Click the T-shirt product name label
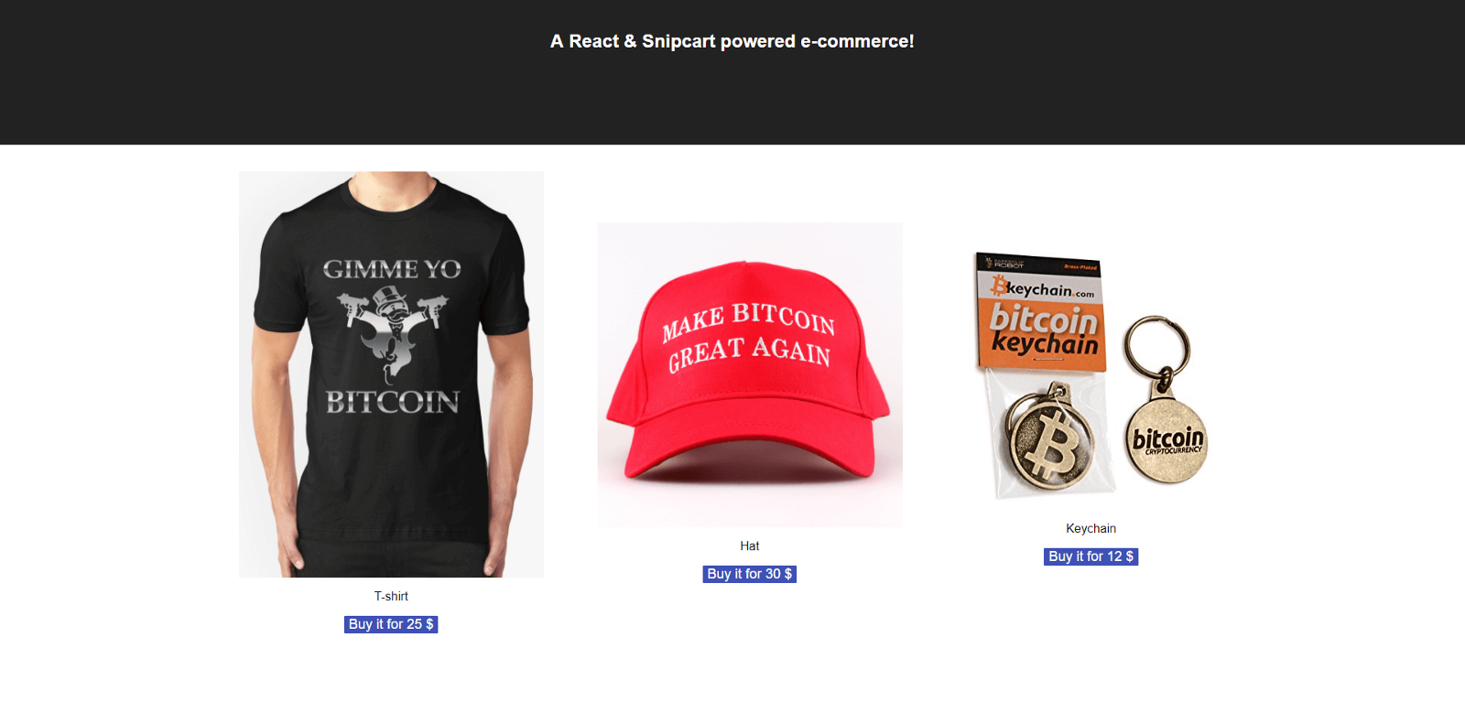 [x=391, y=596]
